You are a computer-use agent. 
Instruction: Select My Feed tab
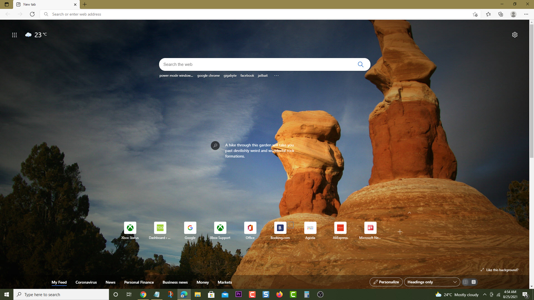(59, 282)
